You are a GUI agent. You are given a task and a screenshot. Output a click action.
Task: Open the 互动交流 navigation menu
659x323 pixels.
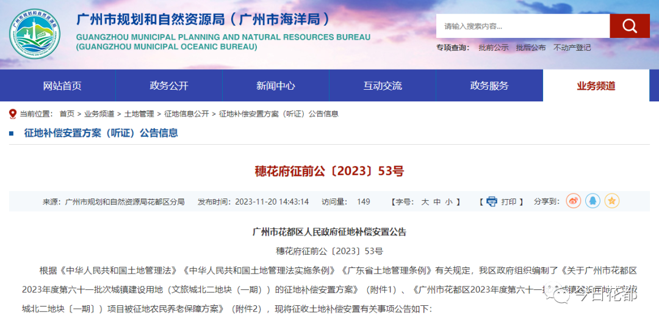pyautogui.click(x=383, y=86)
